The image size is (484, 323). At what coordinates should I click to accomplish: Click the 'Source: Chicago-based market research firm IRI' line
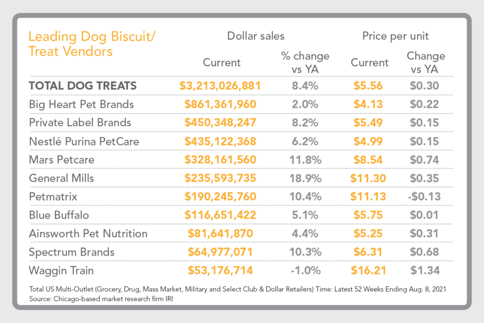click(x=105, y=299)
